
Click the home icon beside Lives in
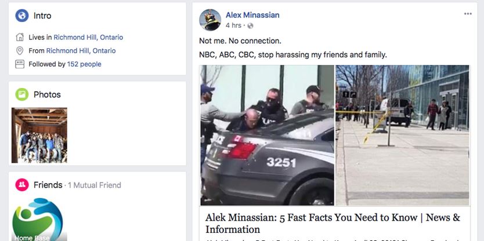[20, 37]
